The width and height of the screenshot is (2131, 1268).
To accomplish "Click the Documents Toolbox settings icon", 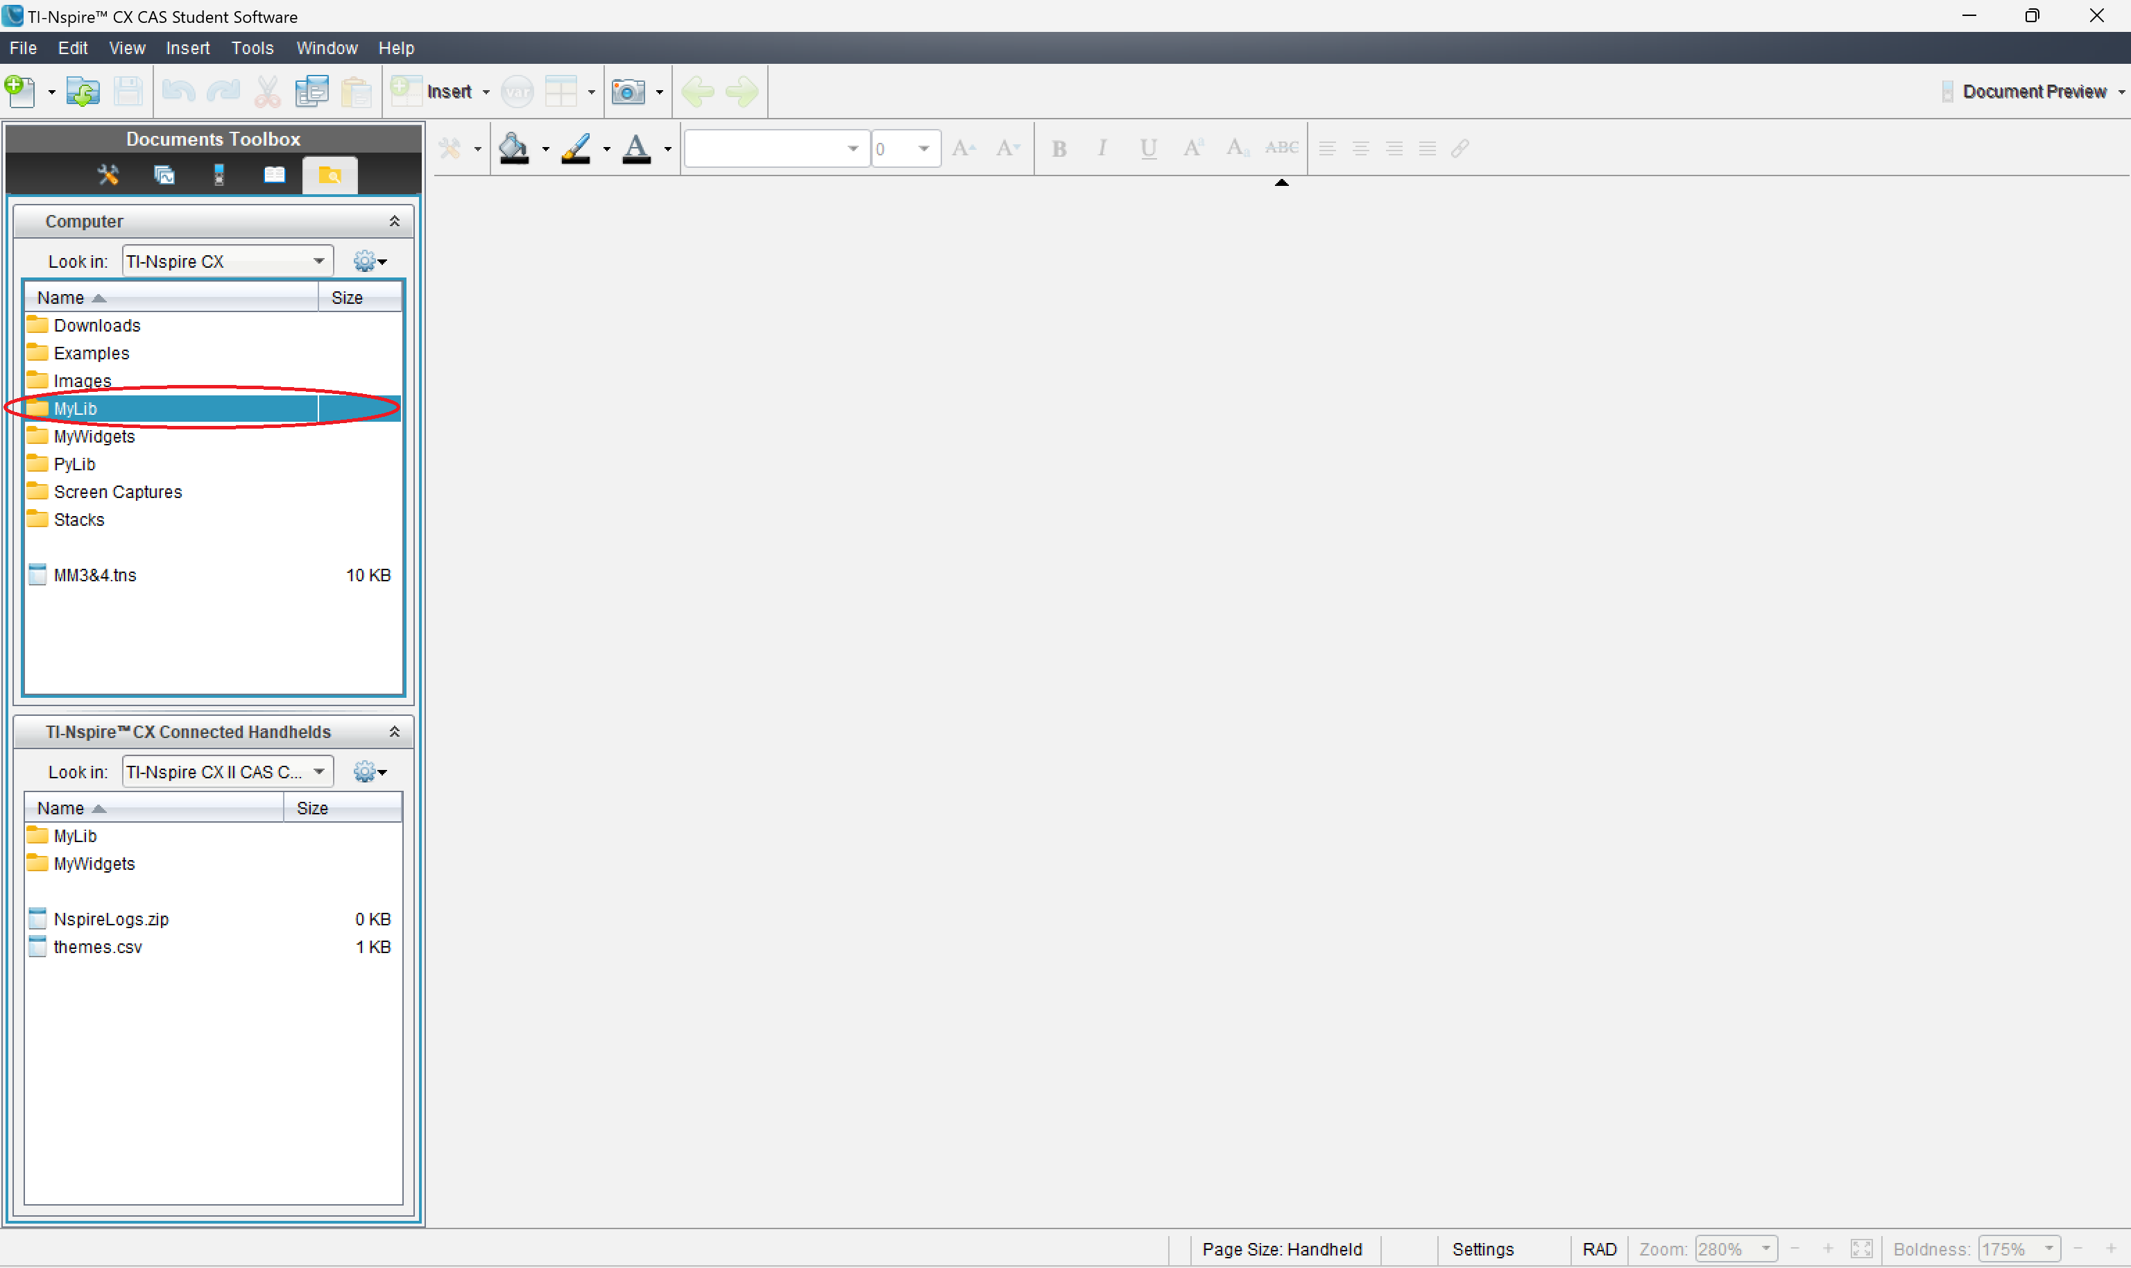I will [107, 173].
